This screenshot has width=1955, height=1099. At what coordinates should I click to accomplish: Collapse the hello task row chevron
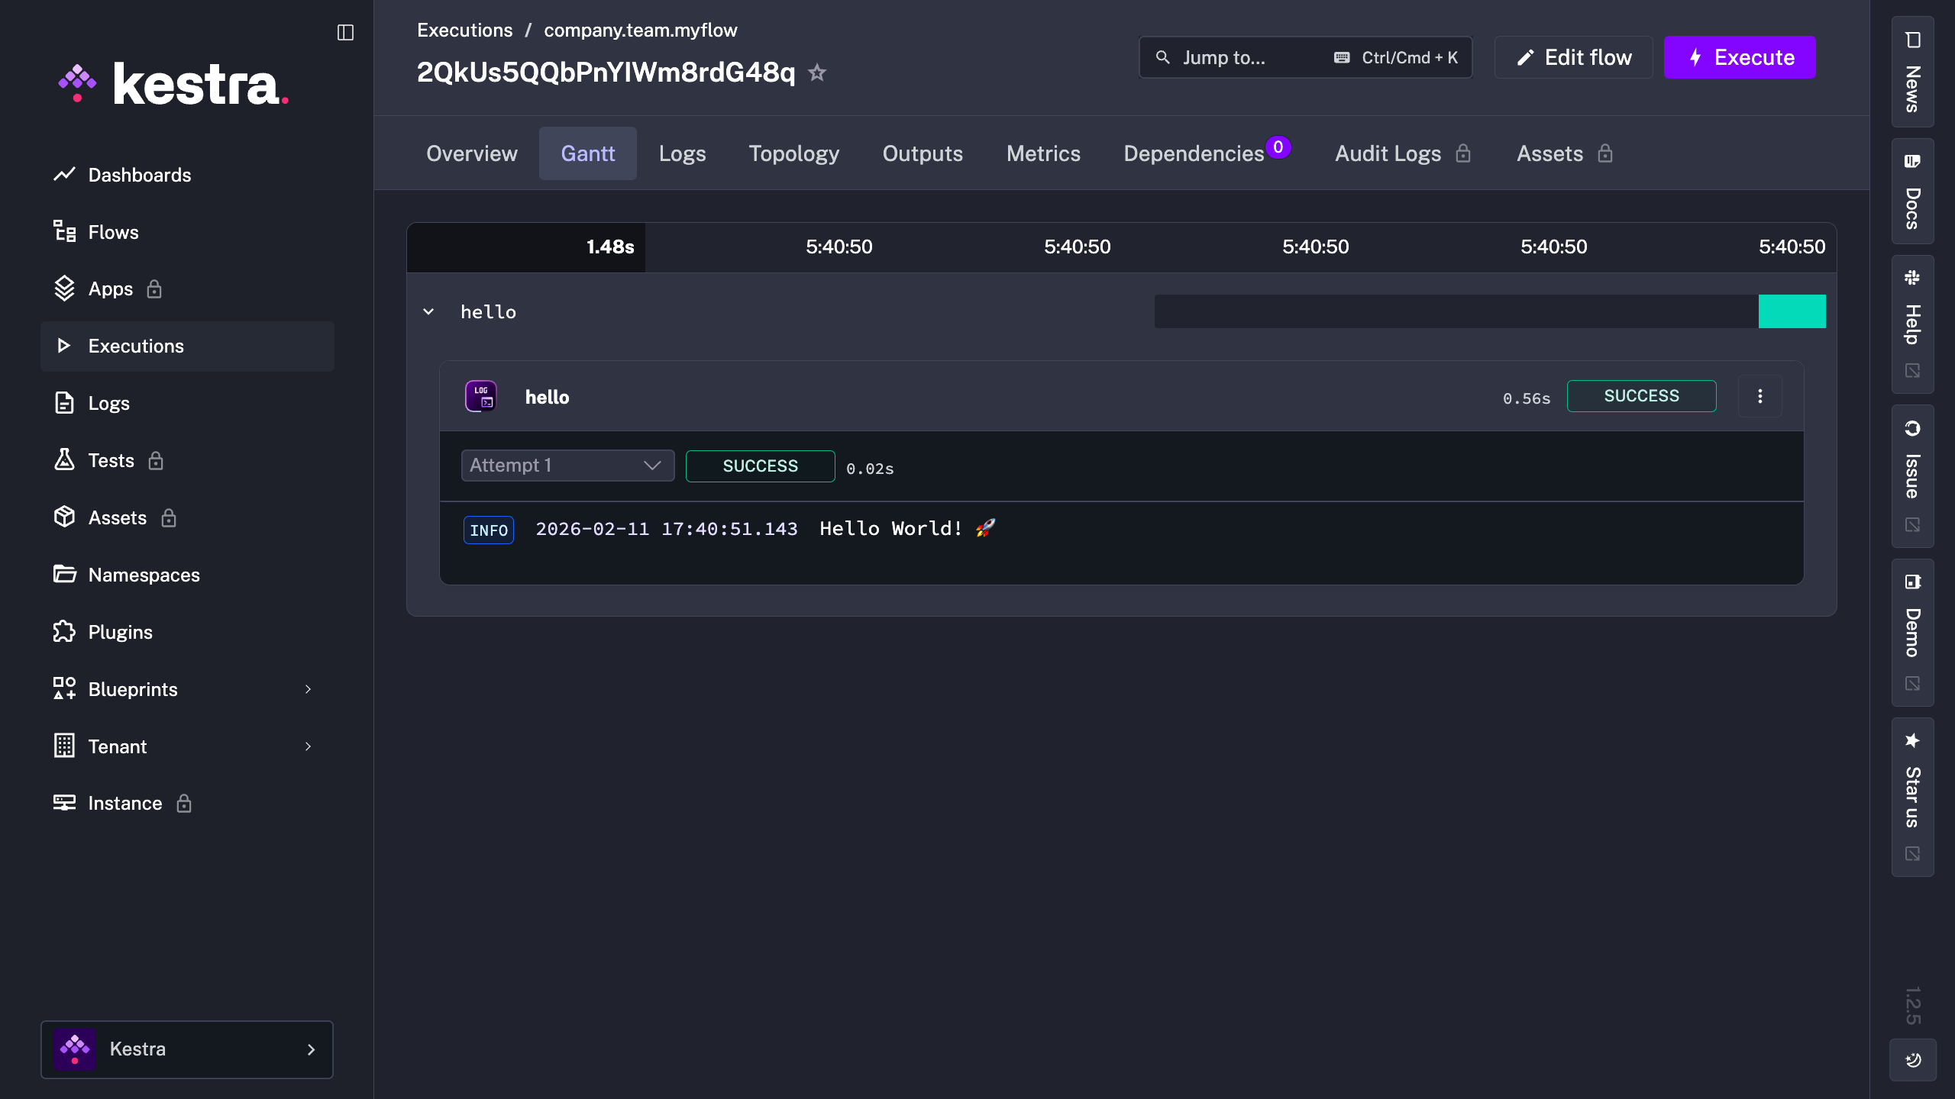click(428, 311)
